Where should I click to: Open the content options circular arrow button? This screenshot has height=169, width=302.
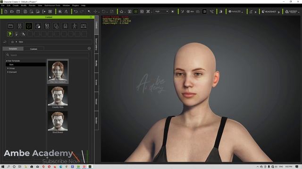[89, 48]
